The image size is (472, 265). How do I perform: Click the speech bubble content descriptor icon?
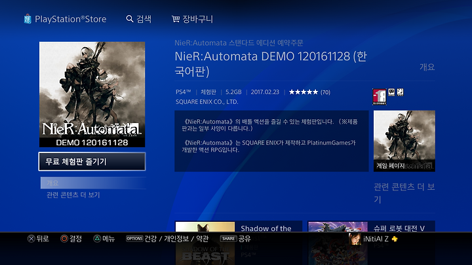[391, 92]
